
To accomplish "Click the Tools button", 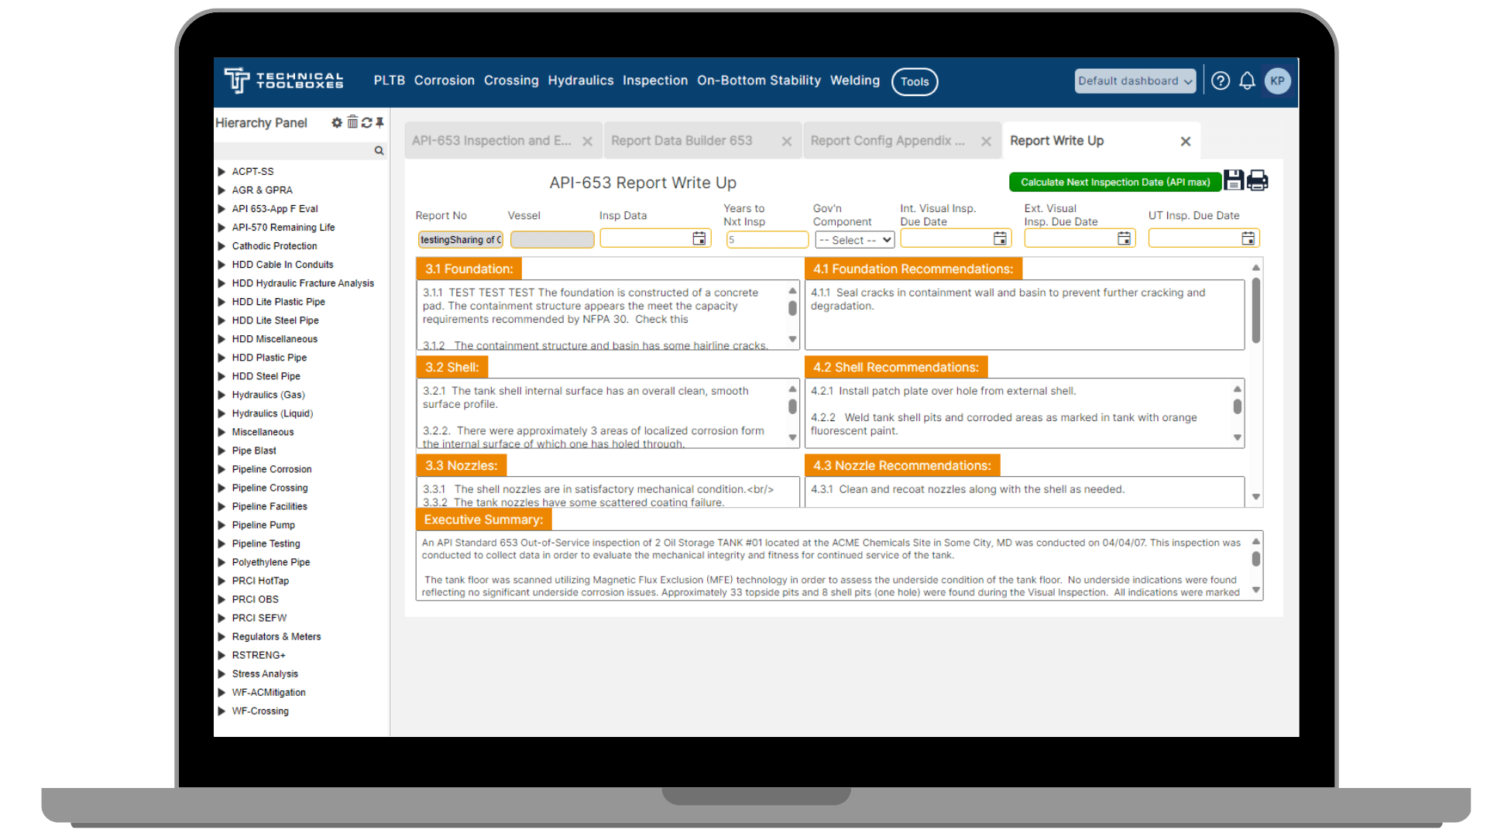I will click(915, 81).
